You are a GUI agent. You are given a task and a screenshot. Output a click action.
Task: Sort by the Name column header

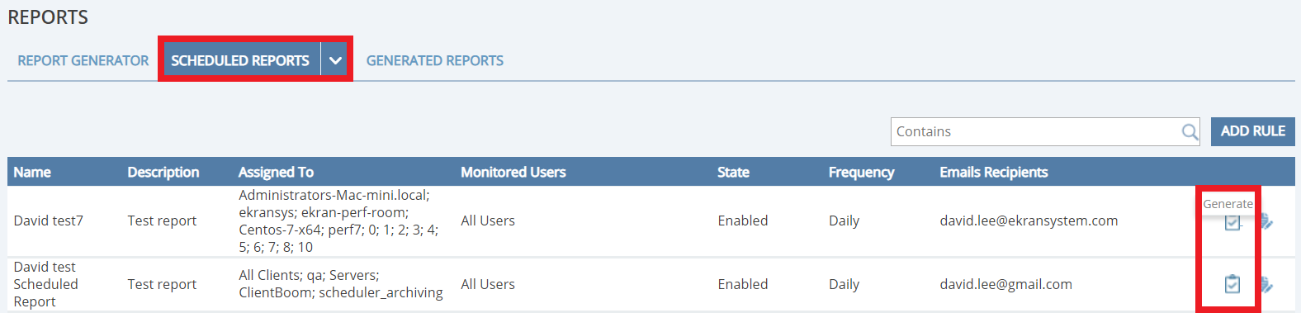click(32, 172)
